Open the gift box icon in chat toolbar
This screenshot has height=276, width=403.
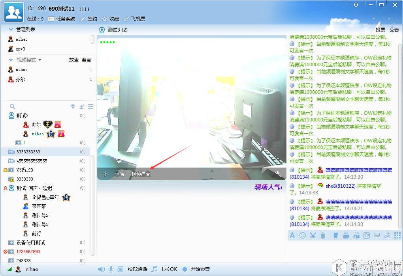click(346, 235)
